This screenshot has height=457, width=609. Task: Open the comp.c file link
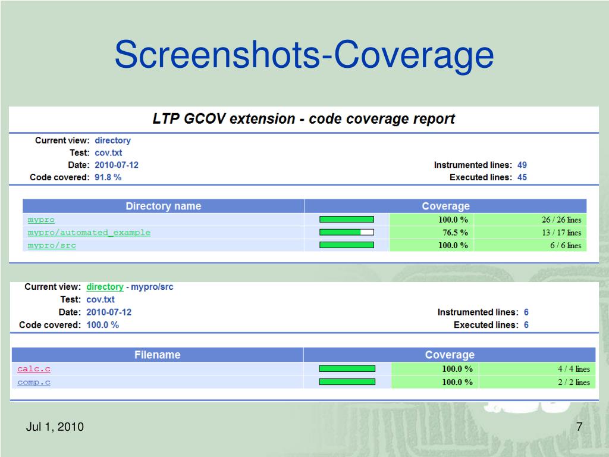34,382
